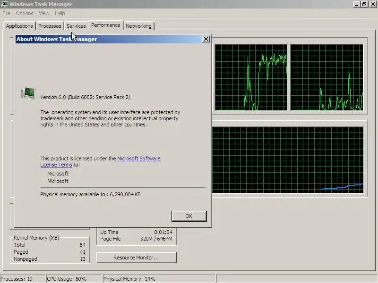The width and height of the screenshot is (378, 283).
Task: Click Kernel Memory Total value 54
Action: (x=83, y=245)
